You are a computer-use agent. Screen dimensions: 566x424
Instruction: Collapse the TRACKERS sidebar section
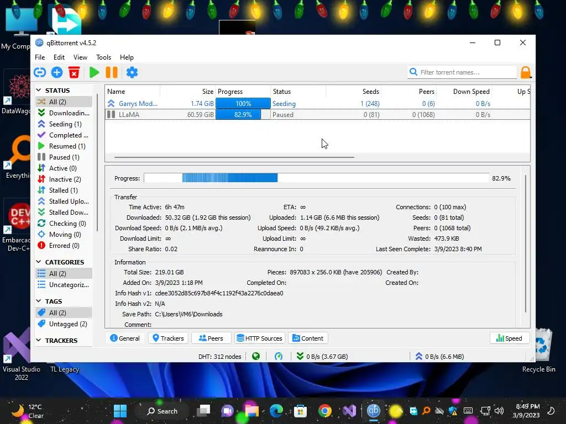point(39,340)
